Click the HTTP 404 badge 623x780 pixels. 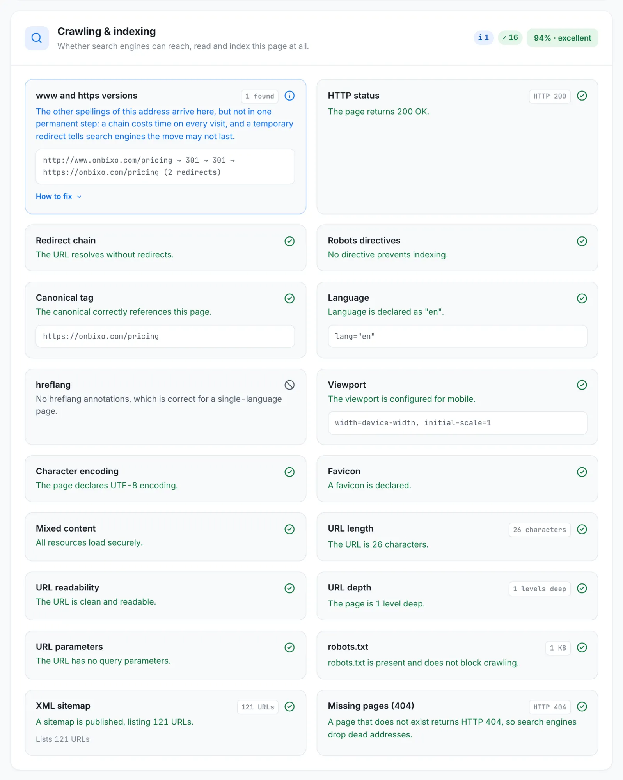click(x=550, y=707)
